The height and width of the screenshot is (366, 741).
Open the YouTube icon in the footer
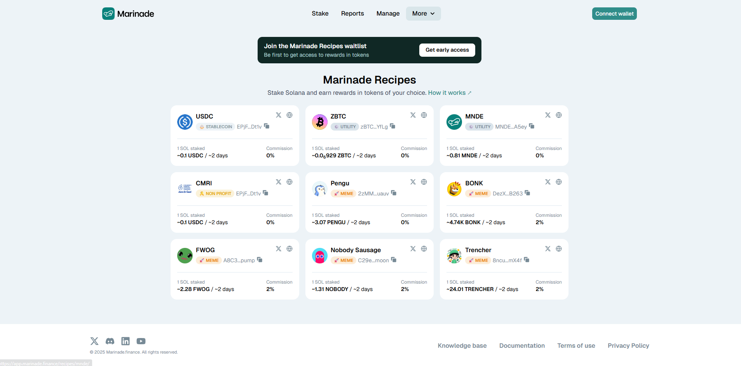tap(141, 341)
